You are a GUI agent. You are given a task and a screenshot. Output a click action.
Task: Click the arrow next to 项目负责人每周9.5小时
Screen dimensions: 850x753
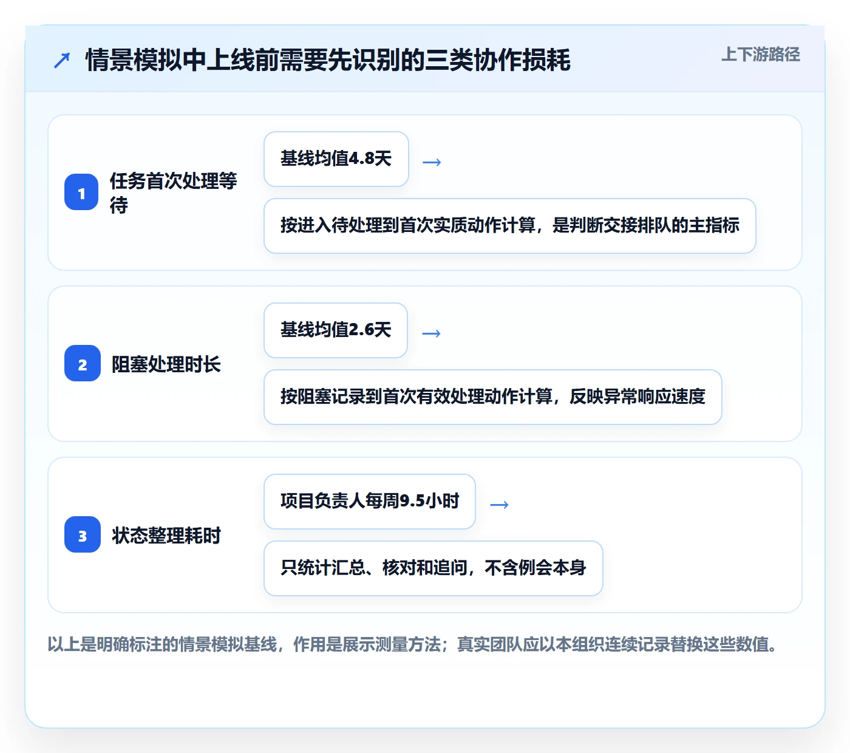coord(499,505)
